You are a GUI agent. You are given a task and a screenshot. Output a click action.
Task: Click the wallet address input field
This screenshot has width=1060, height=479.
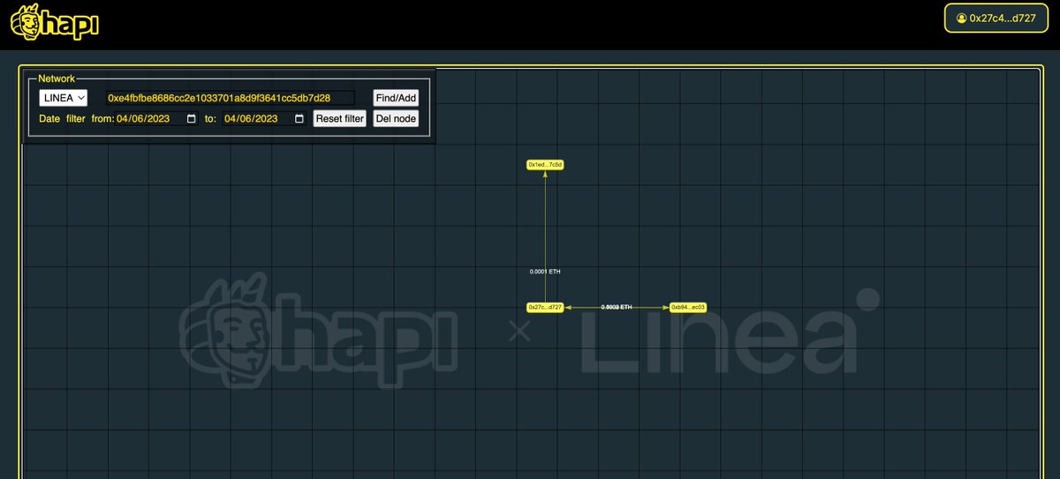pyautogui.click(x=230, y=98)
